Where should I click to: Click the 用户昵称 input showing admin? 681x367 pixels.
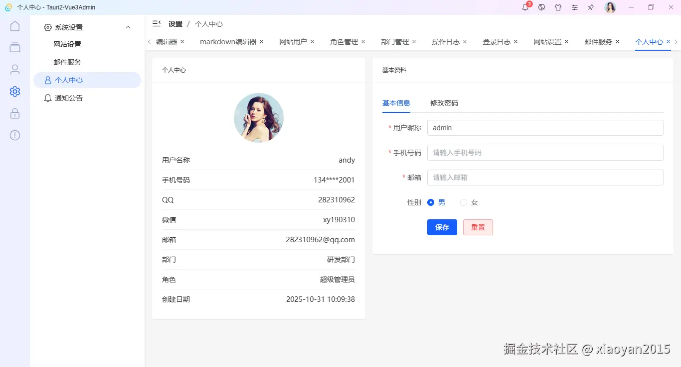coord(545,128)
